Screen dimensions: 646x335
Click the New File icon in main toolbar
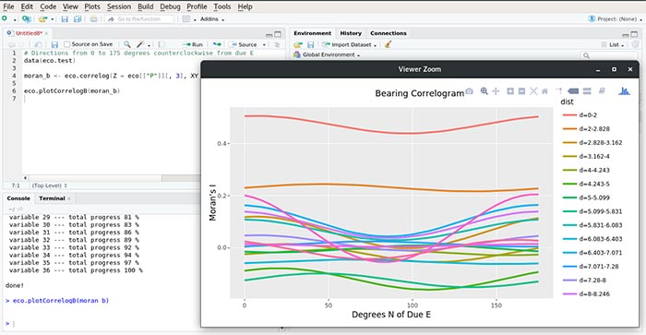click(x=5, y=19)
